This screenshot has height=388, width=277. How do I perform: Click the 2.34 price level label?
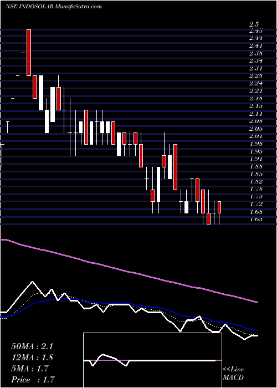click(256, 61)
